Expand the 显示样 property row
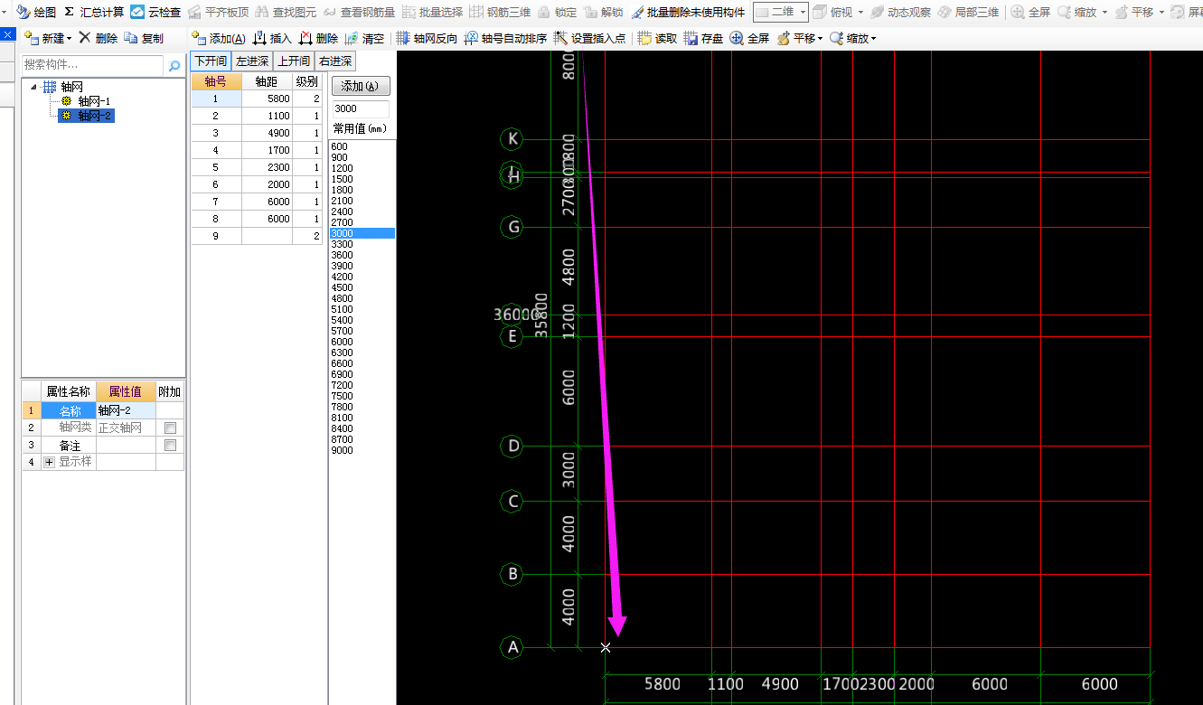The image size is (1203, 705). coord(49,462)
